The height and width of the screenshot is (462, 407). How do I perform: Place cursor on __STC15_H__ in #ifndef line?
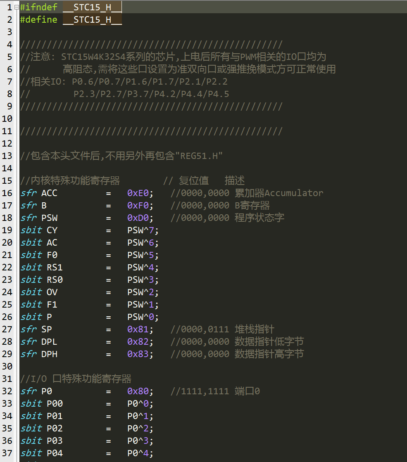92,7
